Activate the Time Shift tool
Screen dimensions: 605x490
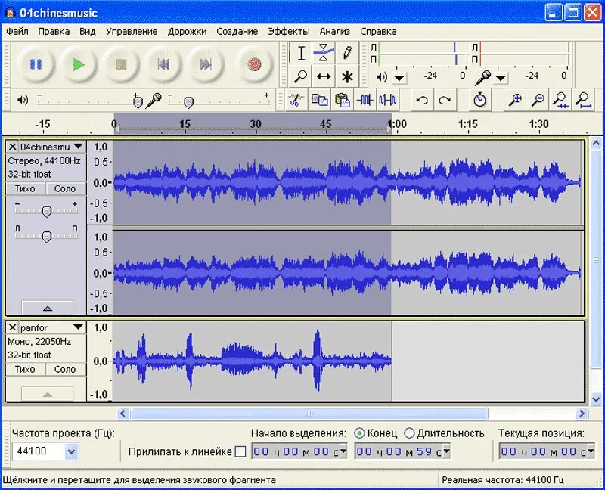(x=323, y=76)
